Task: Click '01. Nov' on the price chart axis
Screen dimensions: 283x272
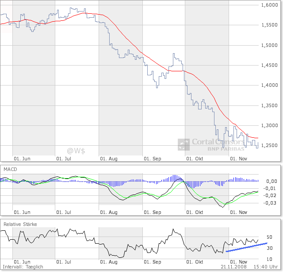Action: (238, 159)
